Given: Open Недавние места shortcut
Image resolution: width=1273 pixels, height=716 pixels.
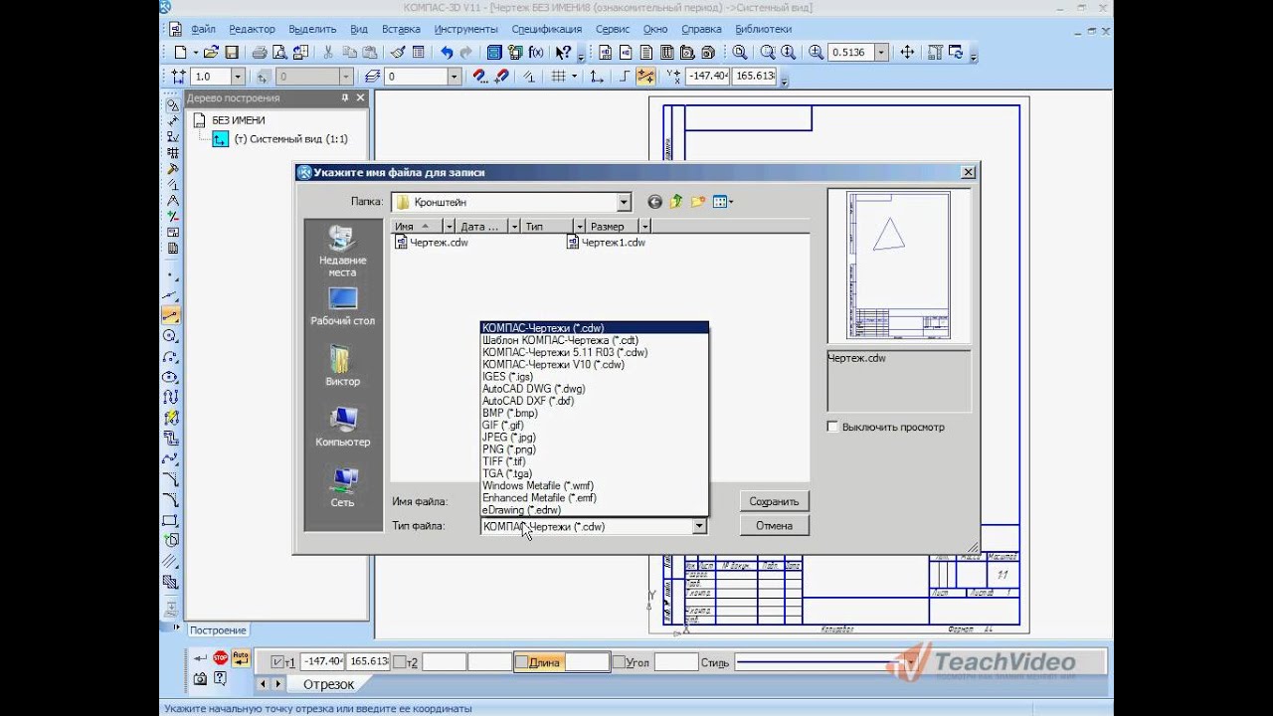Looking at the screenshot, I should pos(342,252).
